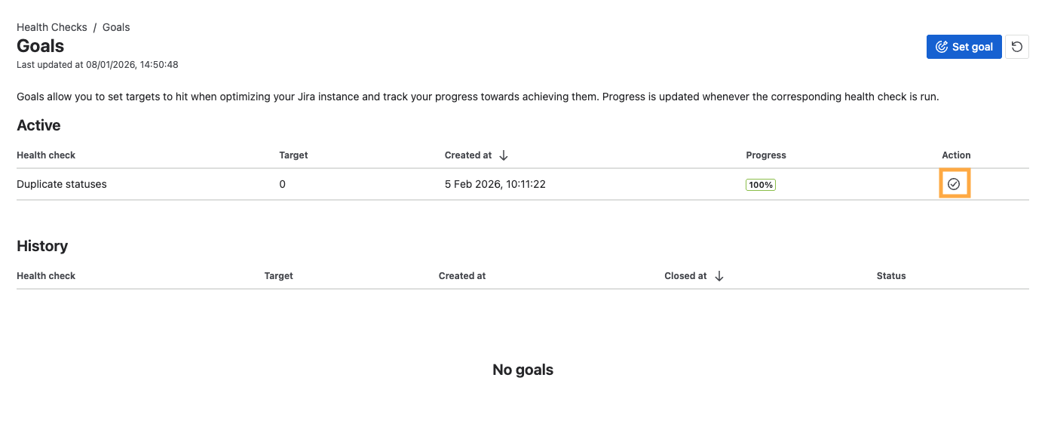Click the sort arrow beside Closed at header
The image size is (1045, 439).
[x=719, y=276]
